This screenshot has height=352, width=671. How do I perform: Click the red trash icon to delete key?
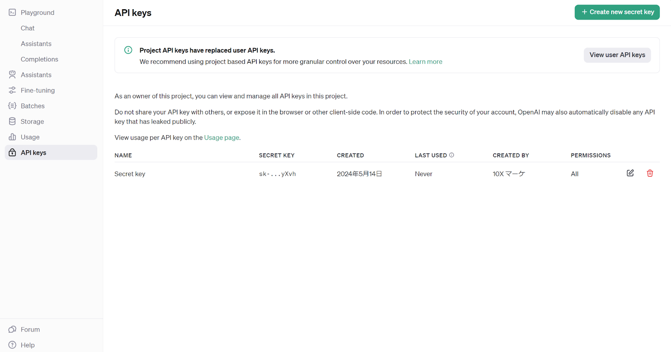point(650,173)
